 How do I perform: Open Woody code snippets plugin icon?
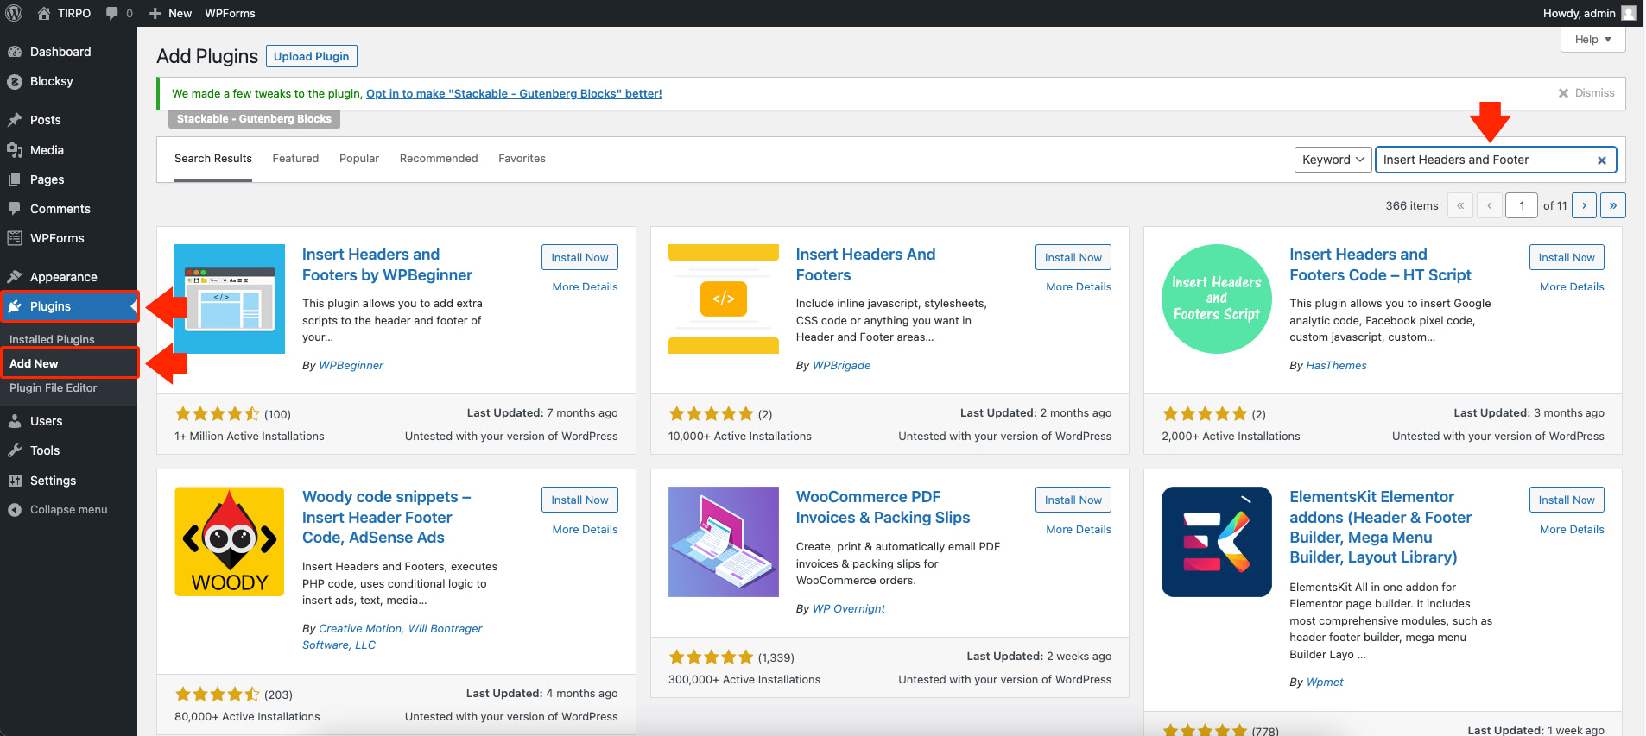coord(230,542)
